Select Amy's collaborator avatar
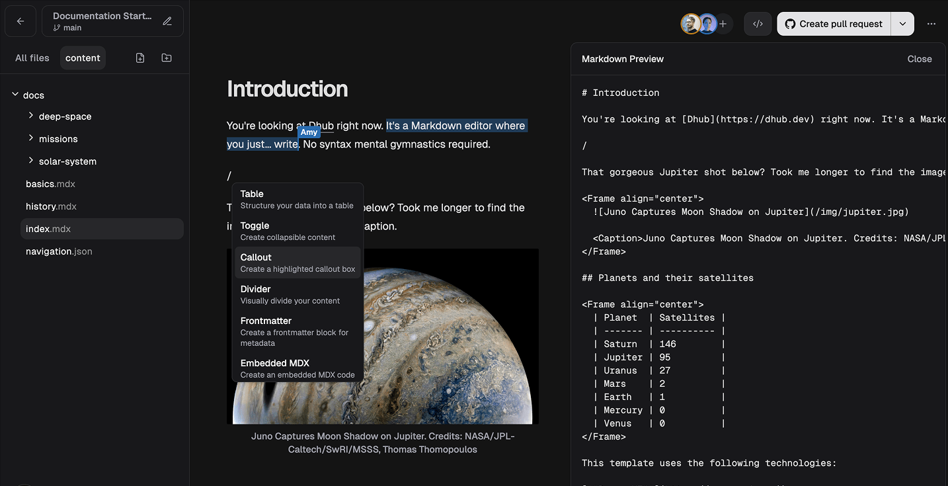Screen dimensions: 948x486 click(707, 23)
